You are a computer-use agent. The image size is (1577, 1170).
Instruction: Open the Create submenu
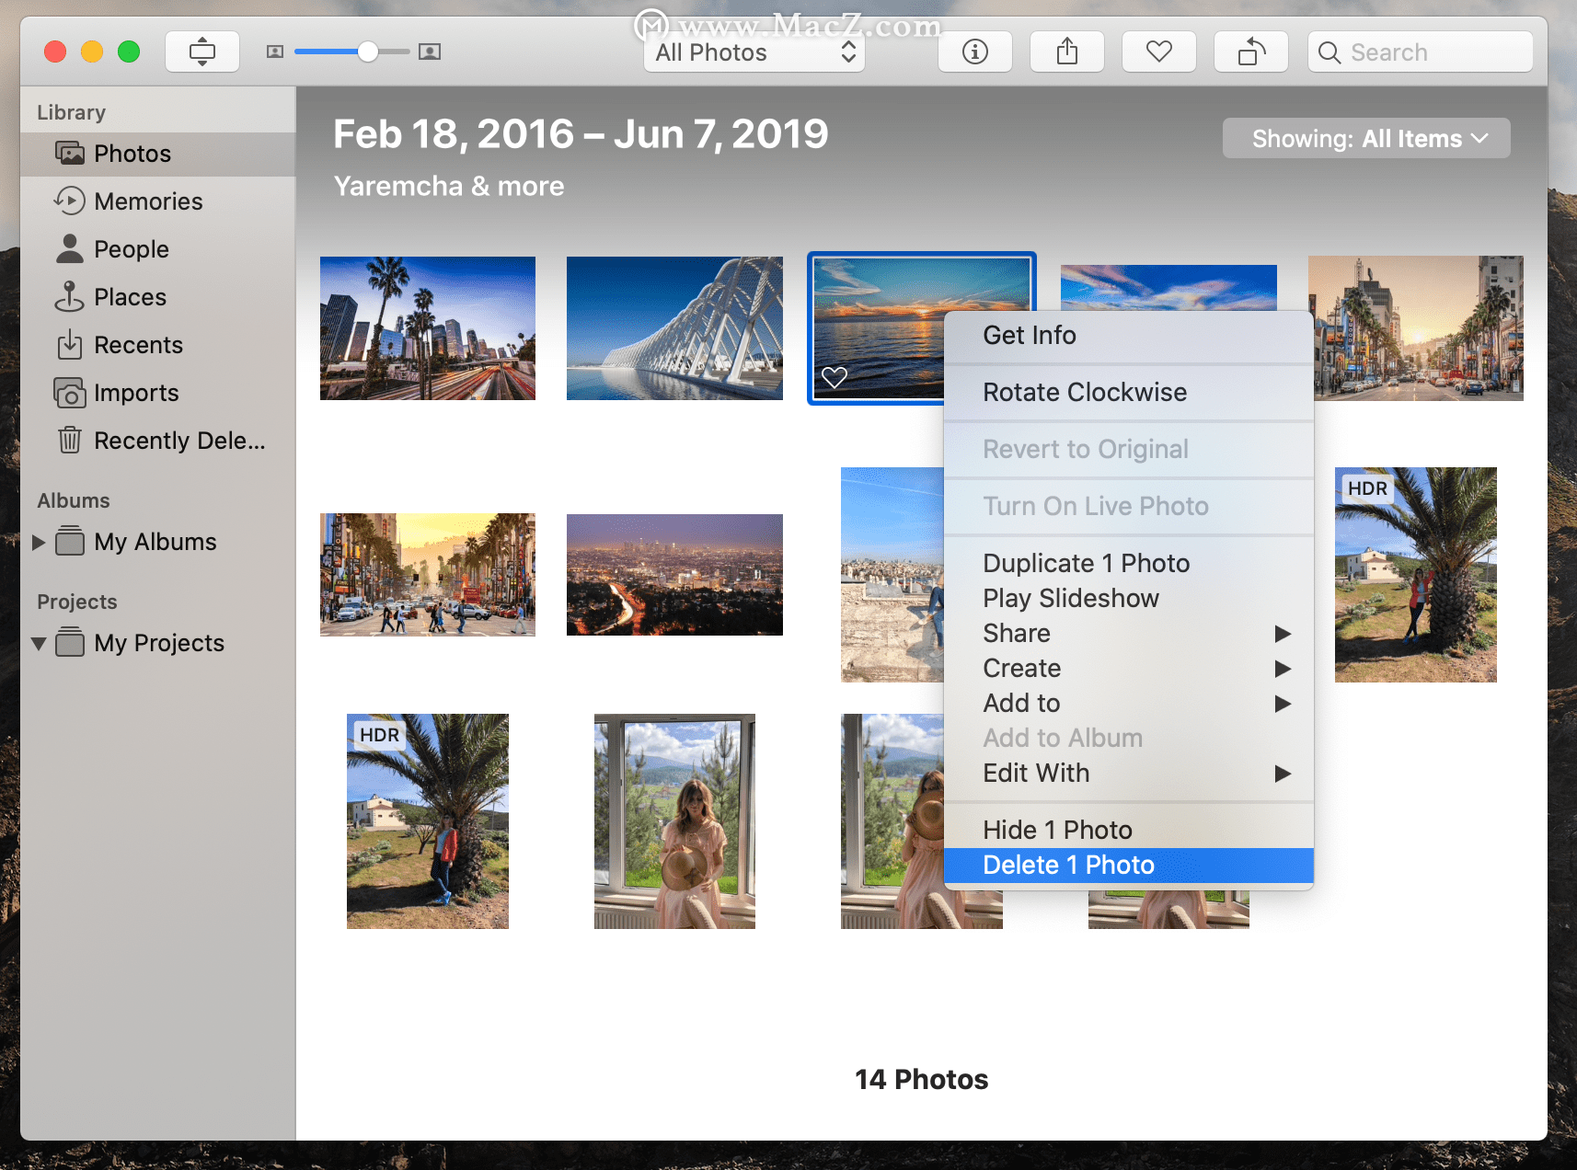tap(1129, 668)
